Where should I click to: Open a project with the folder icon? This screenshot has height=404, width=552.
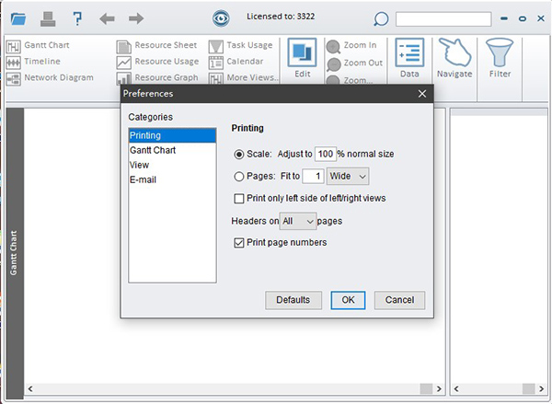click(x=18, y=18)
